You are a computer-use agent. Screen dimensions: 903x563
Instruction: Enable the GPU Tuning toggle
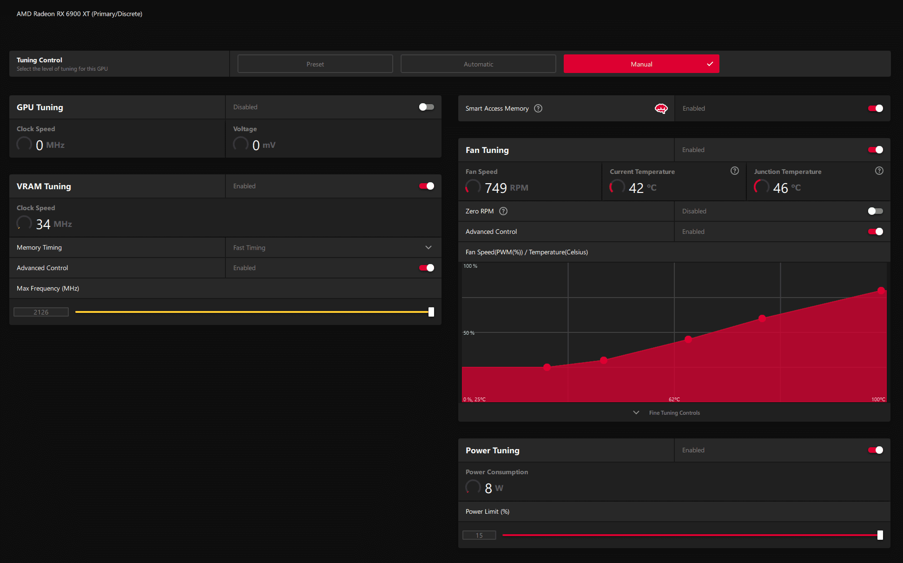pos(426,107)
